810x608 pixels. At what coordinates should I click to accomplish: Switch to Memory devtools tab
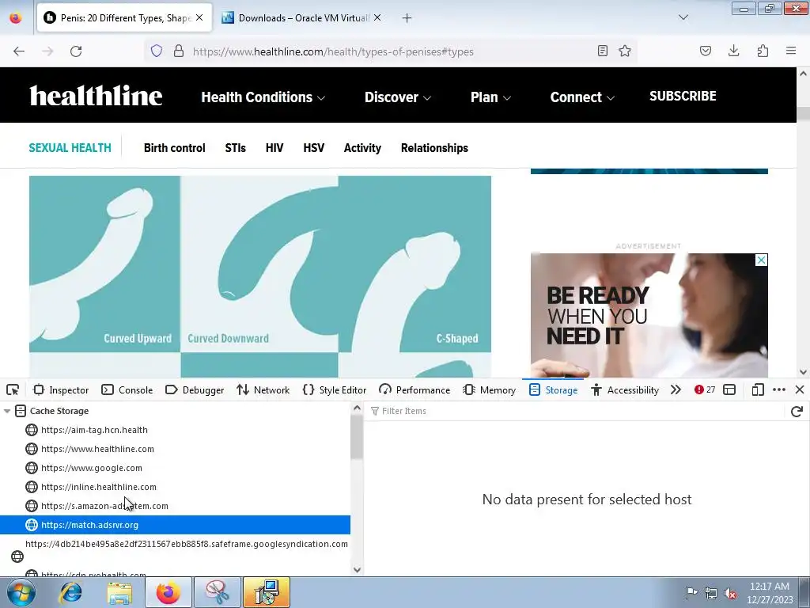[x=489, y=389]
